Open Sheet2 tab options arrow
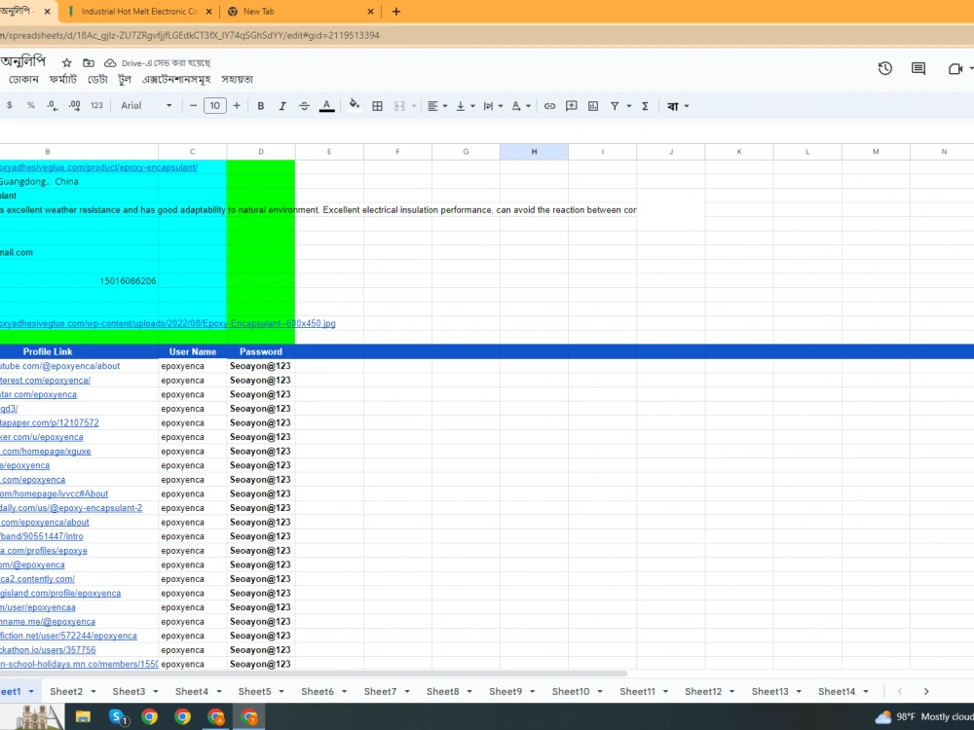974x730 pixels. click(x=94, y=691)
